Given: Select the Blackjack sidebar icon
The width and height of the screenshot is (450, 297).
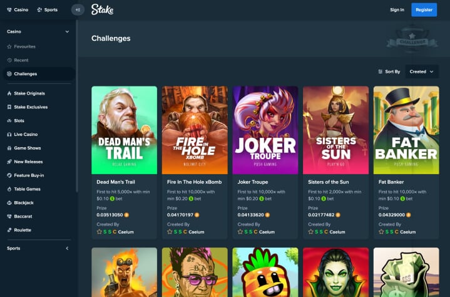Looking at the screenshot, I should (x=9, y=203).
